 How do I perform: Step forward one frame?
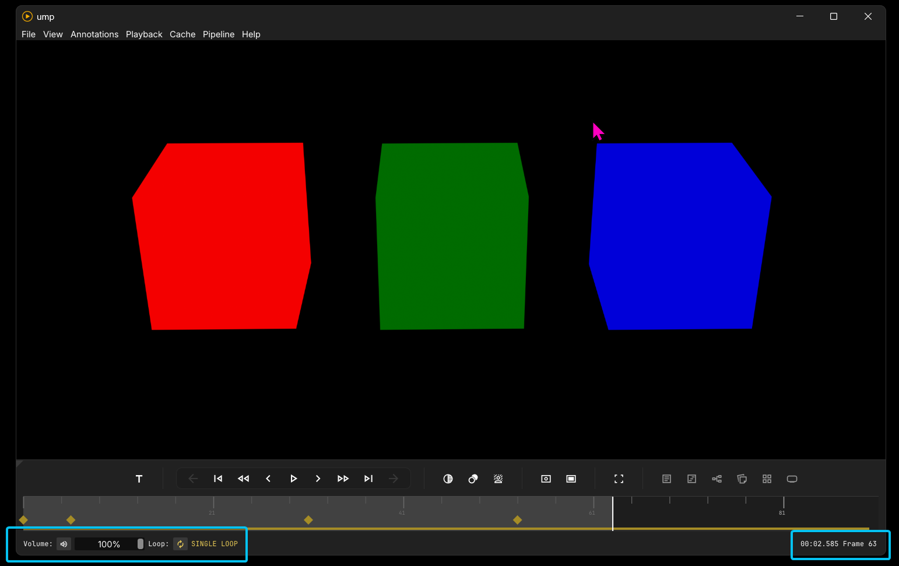click(x=318, y=479)
